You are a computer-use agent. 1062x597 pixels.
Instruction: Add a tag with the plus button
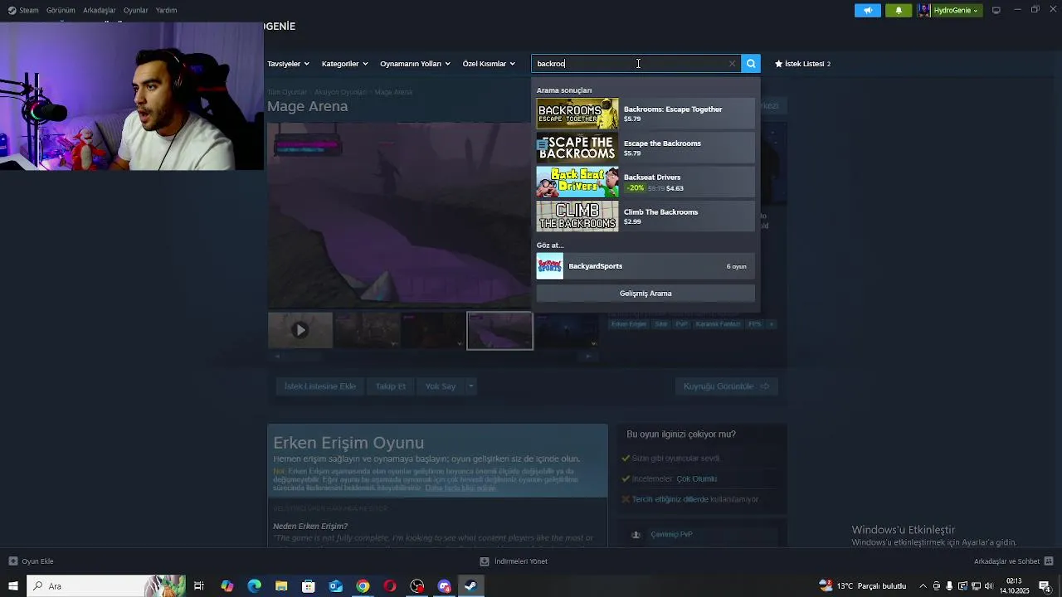click(x=771, y=324)
